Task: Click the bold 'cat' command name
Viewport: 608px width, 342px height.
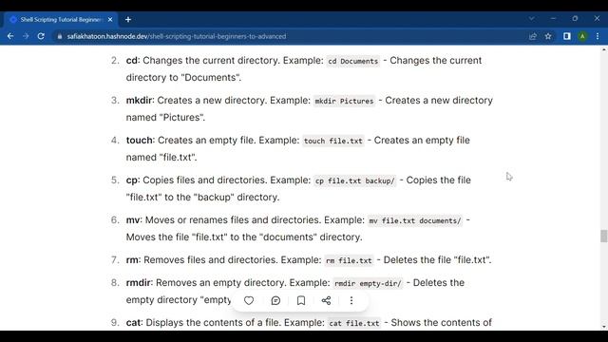Action: [x=133, y=323]
